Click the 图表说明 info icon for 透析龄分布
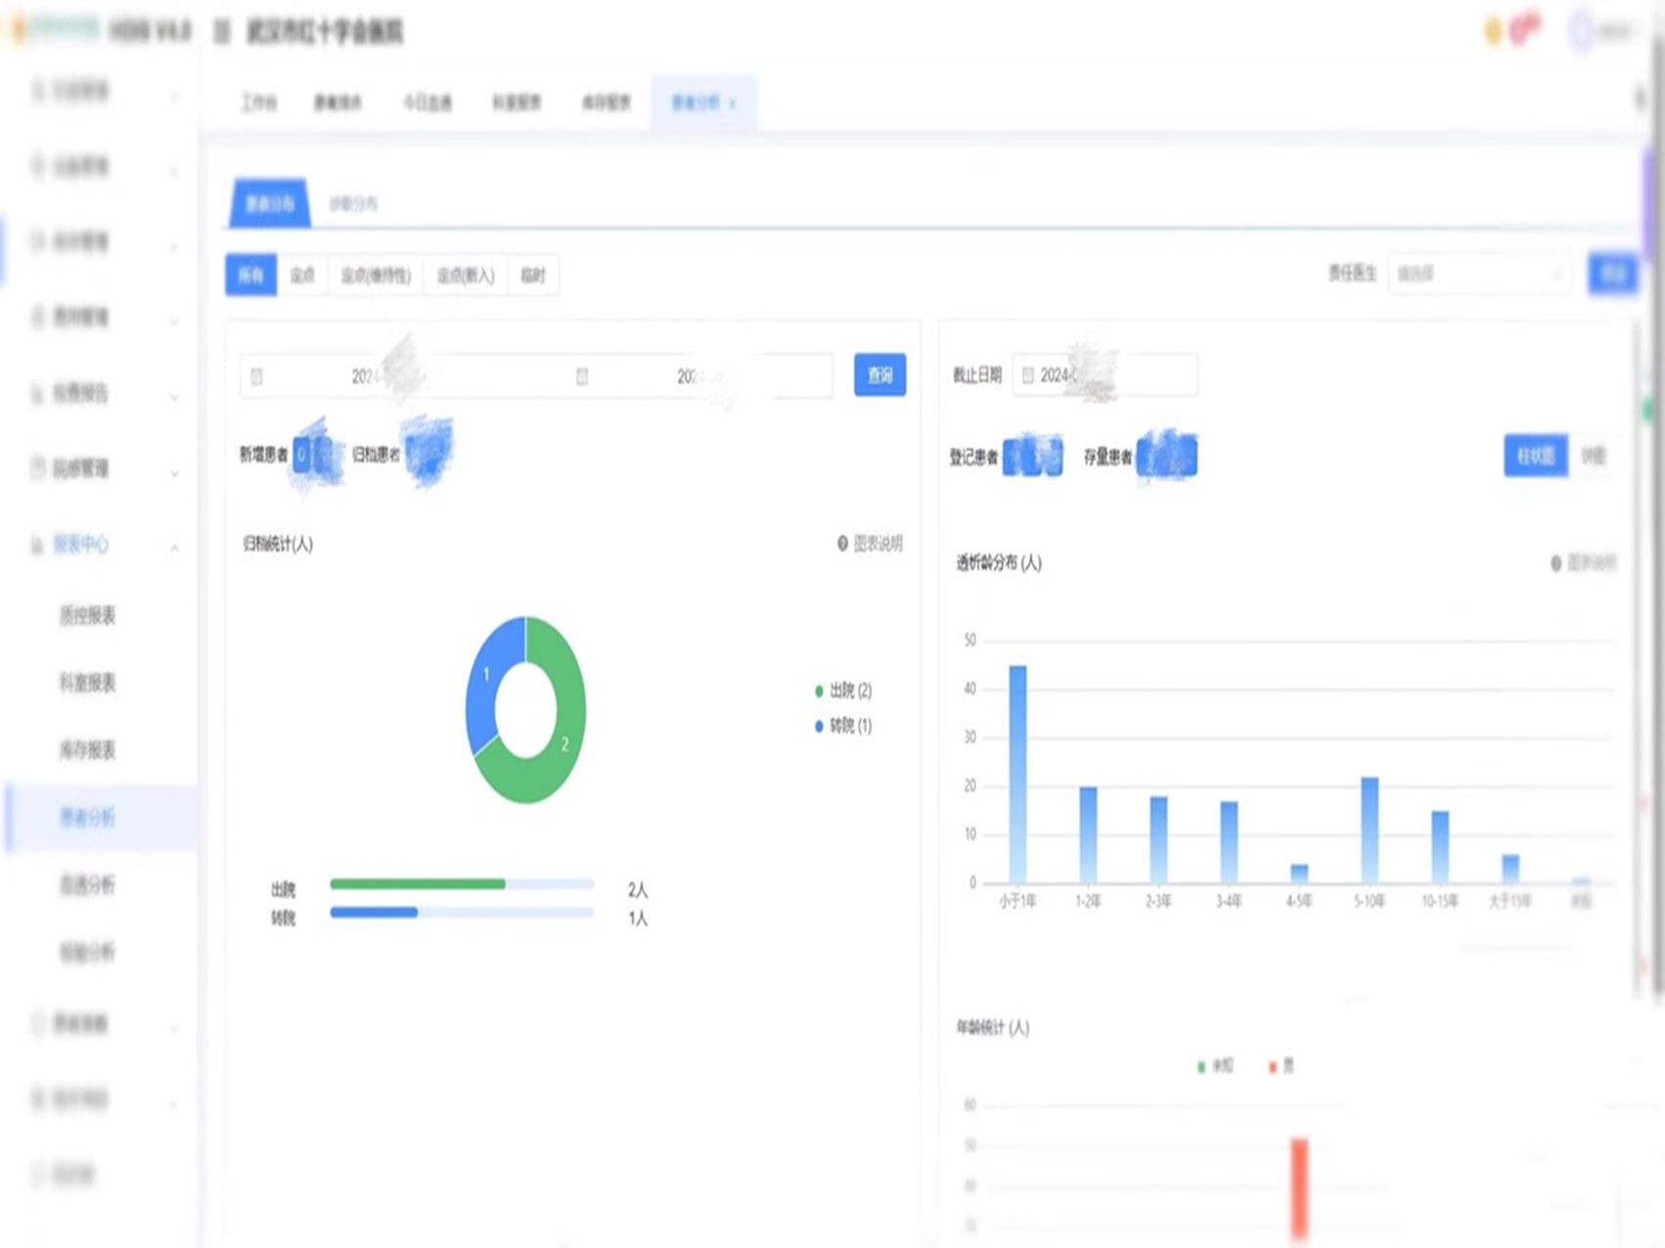Viewport: 1665px width, 1248px height. (1555, 562)
